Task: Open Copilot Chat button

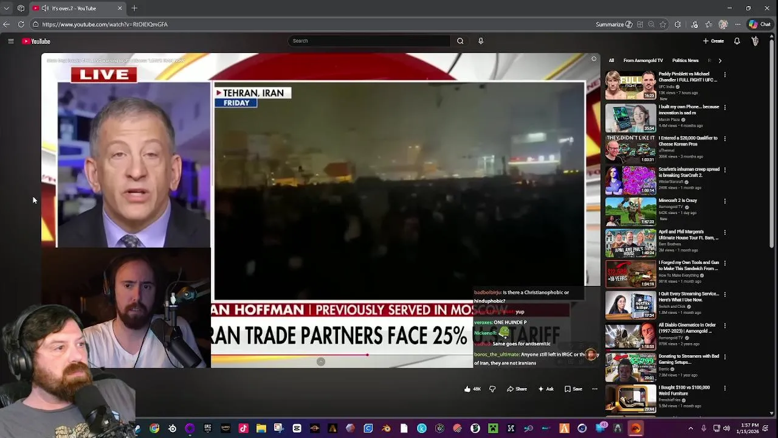Action: tap(760, 24)
